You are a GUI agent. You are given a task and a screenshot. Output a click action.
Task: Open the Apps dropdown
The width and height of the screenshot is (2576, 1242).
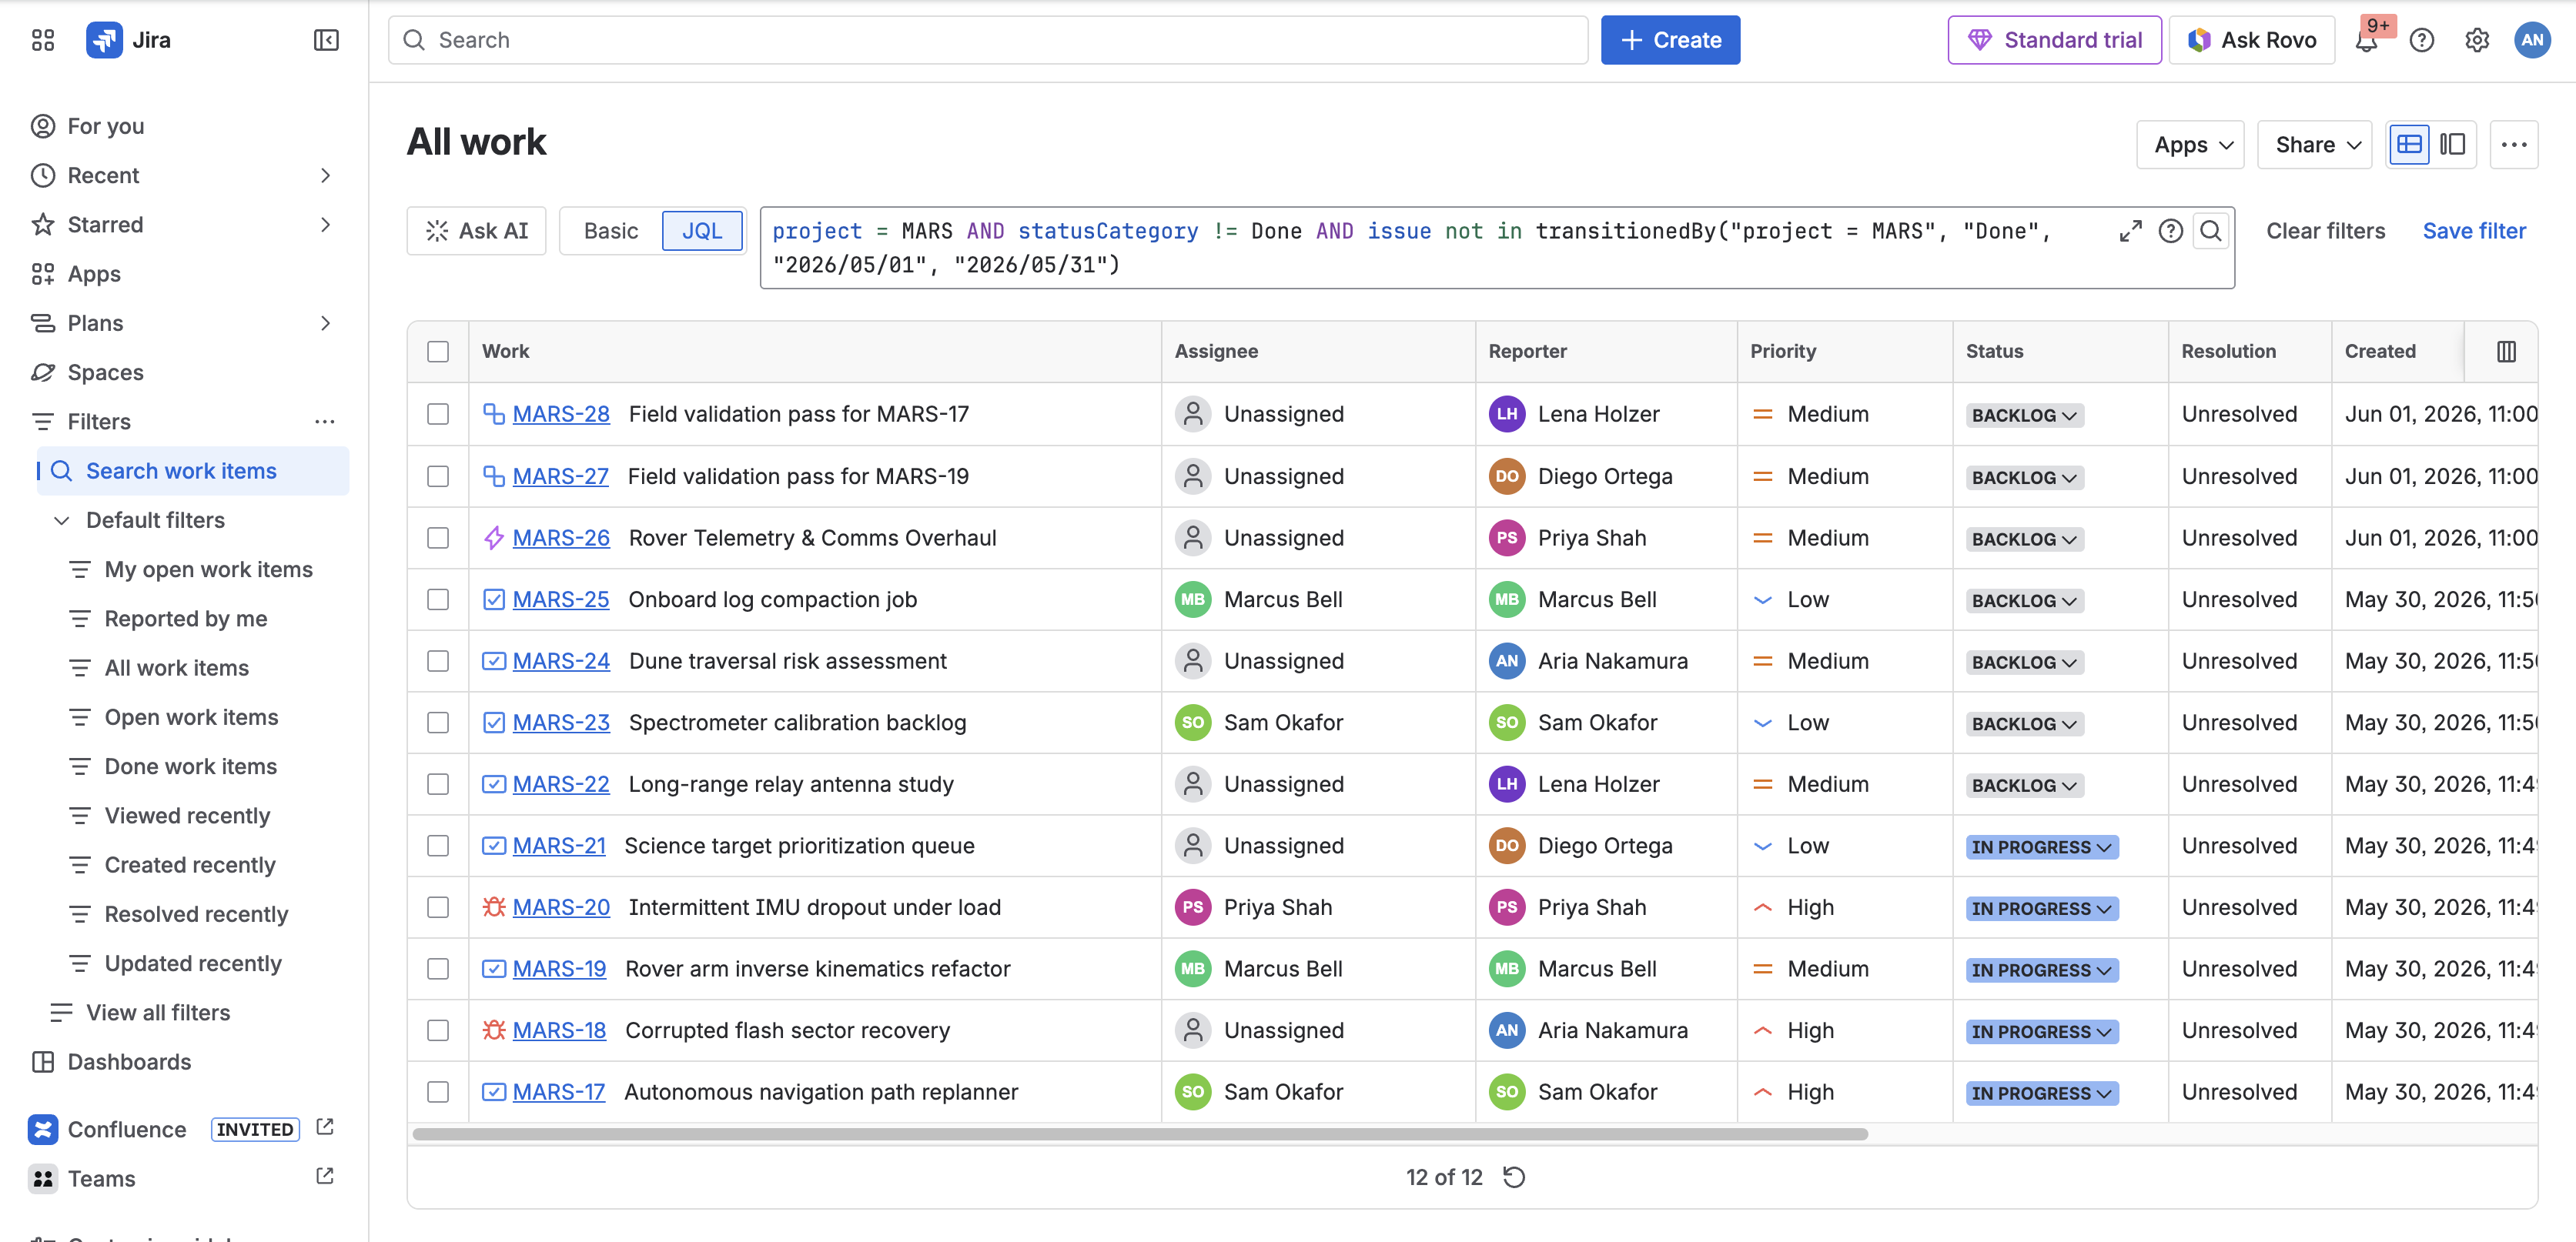point(2190,145)
